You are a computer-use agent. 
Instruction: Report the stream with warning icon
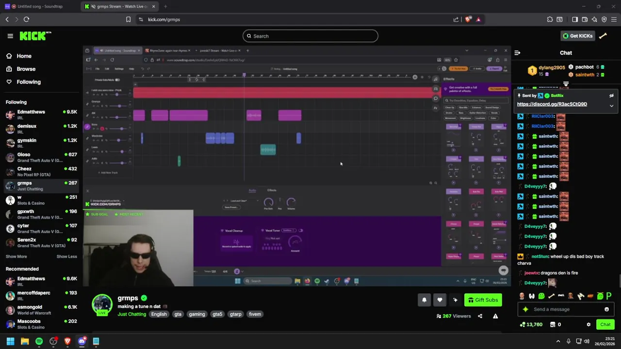[x=495, y=316]
